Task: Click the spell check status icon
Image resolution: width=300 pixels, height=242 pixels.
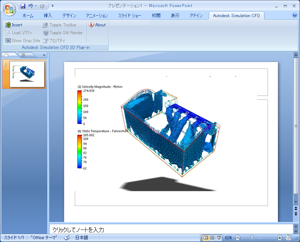Action: coord(67,238)
